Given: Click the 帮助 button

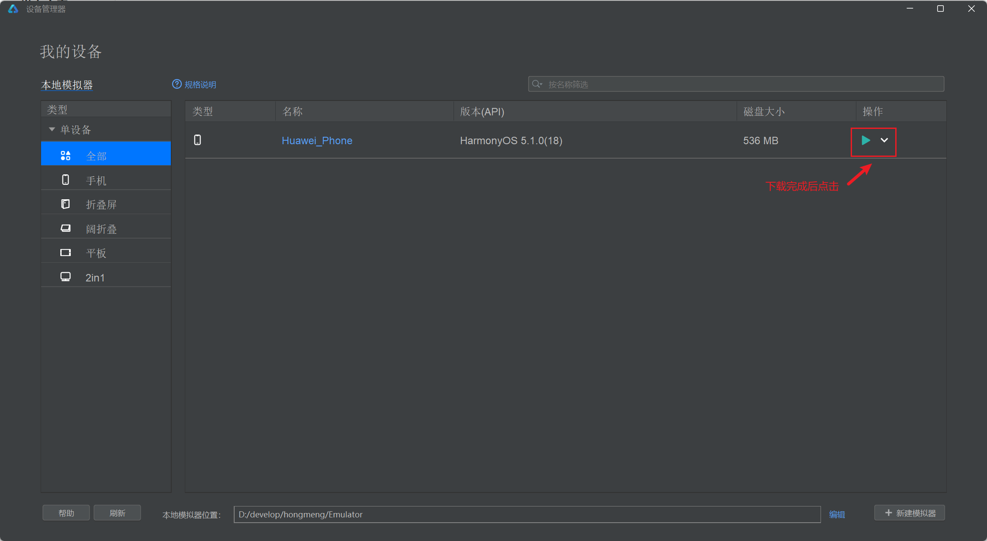Looking at the screenshot, I should tap(66, 513).
